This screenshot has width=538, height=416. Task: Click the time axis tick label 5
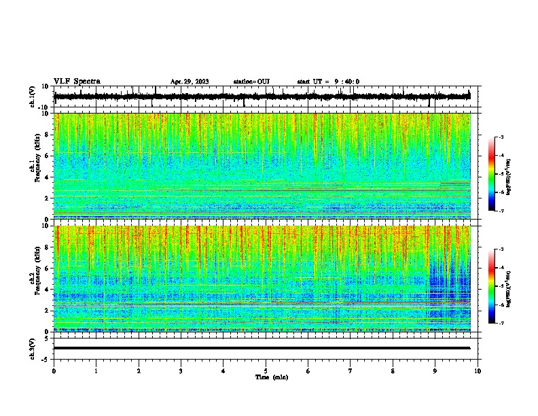point(266,371)
